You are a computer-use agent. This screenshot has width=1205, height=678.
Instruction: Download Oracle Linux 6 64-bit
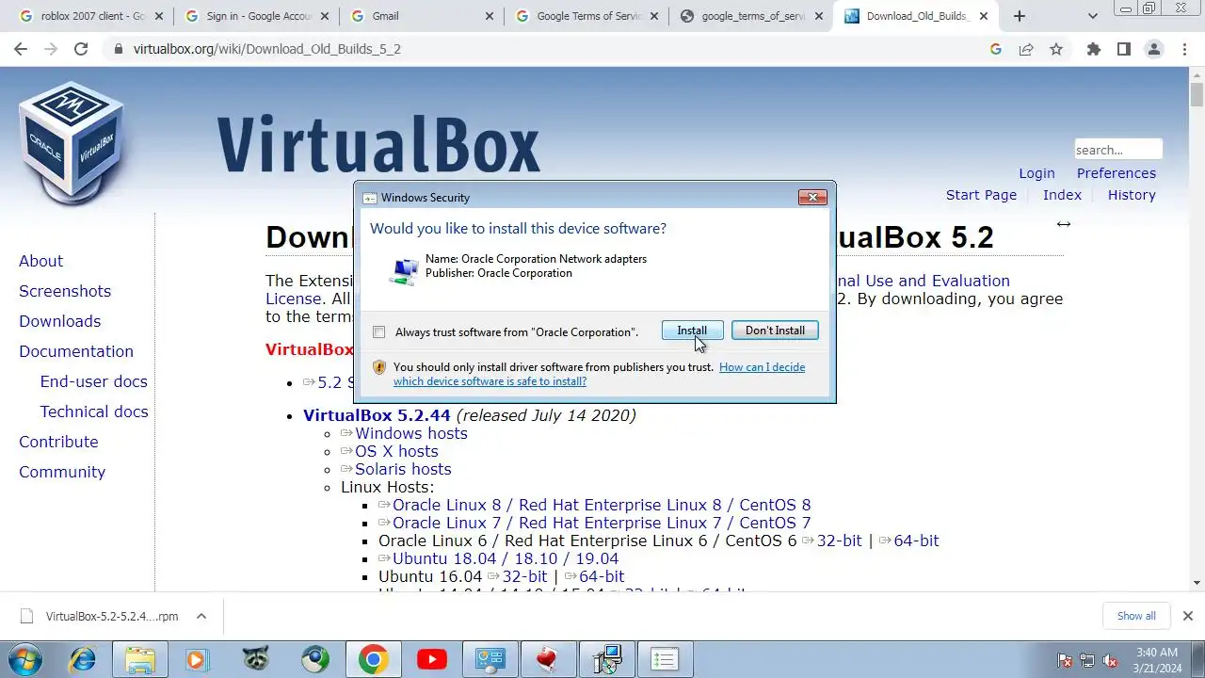tap(915, 541)
